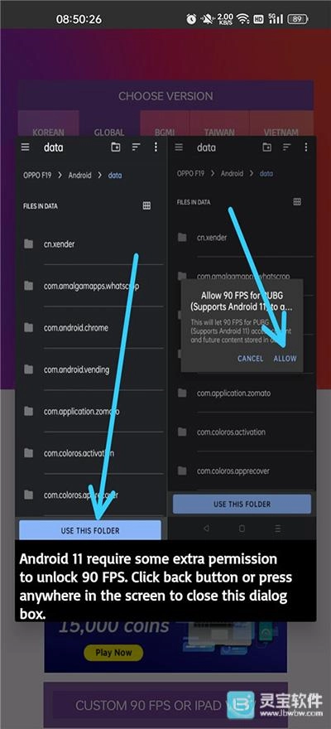Select the KOREAN version tab
The width and height of the screenshot is (331, 729).
48,132
